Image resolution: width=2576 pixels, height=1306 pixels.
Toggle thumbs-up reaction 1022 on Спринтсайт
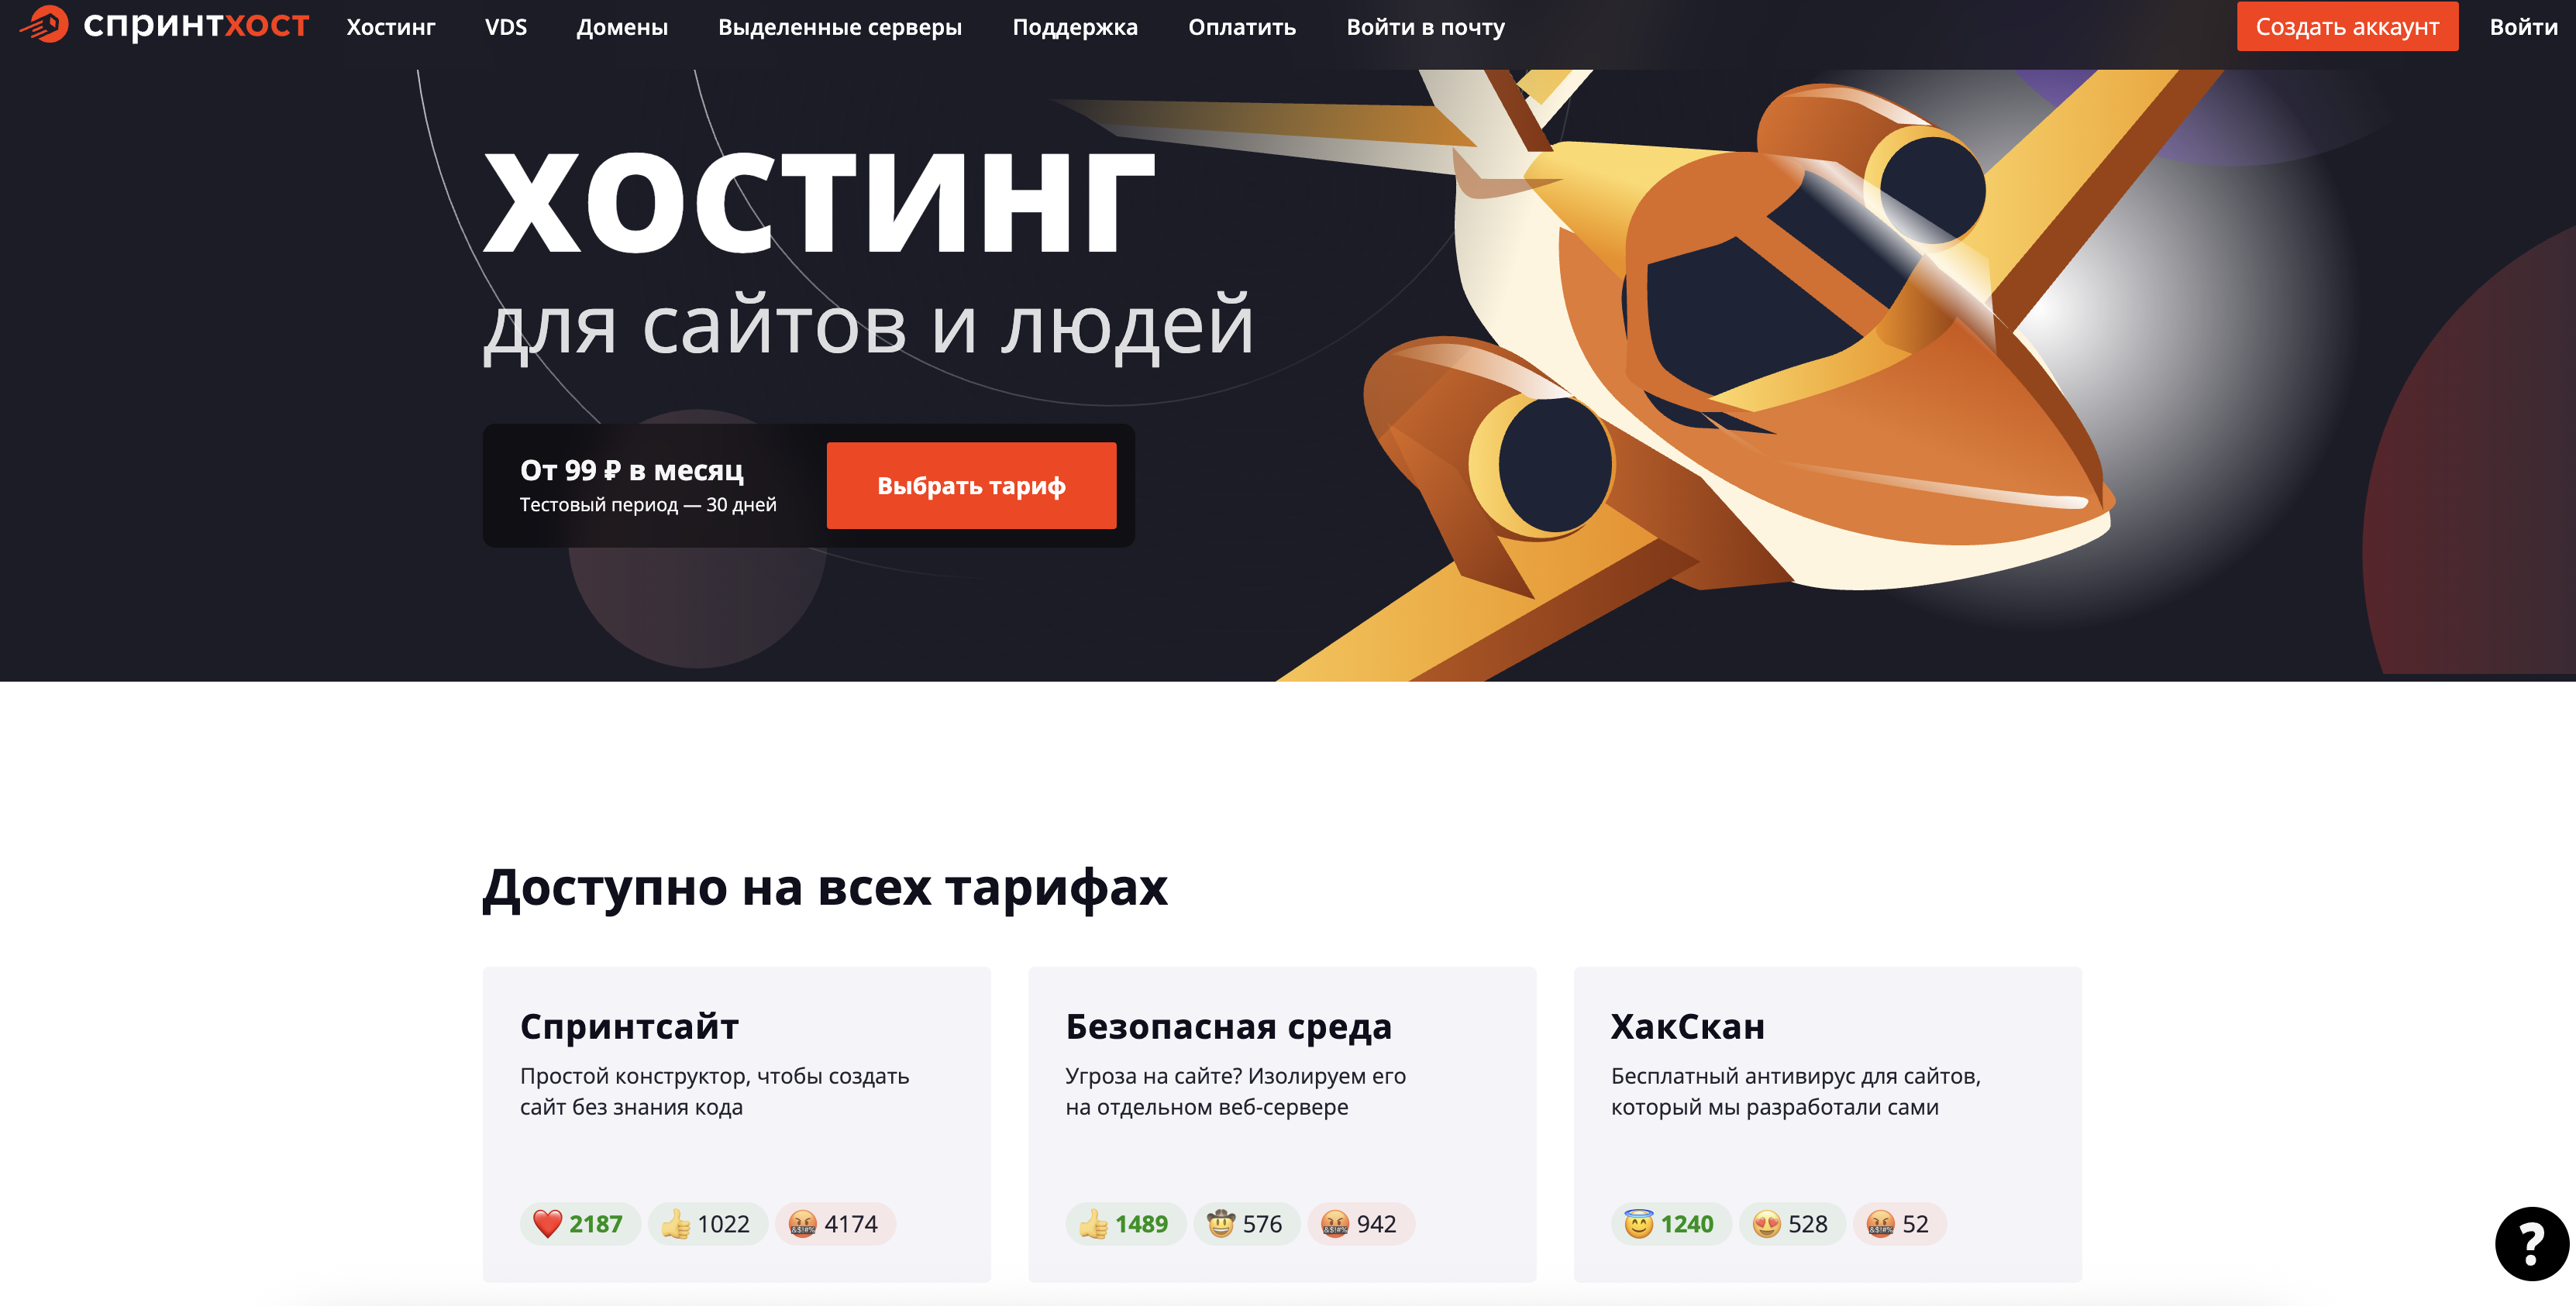(x=707, y=1223)
